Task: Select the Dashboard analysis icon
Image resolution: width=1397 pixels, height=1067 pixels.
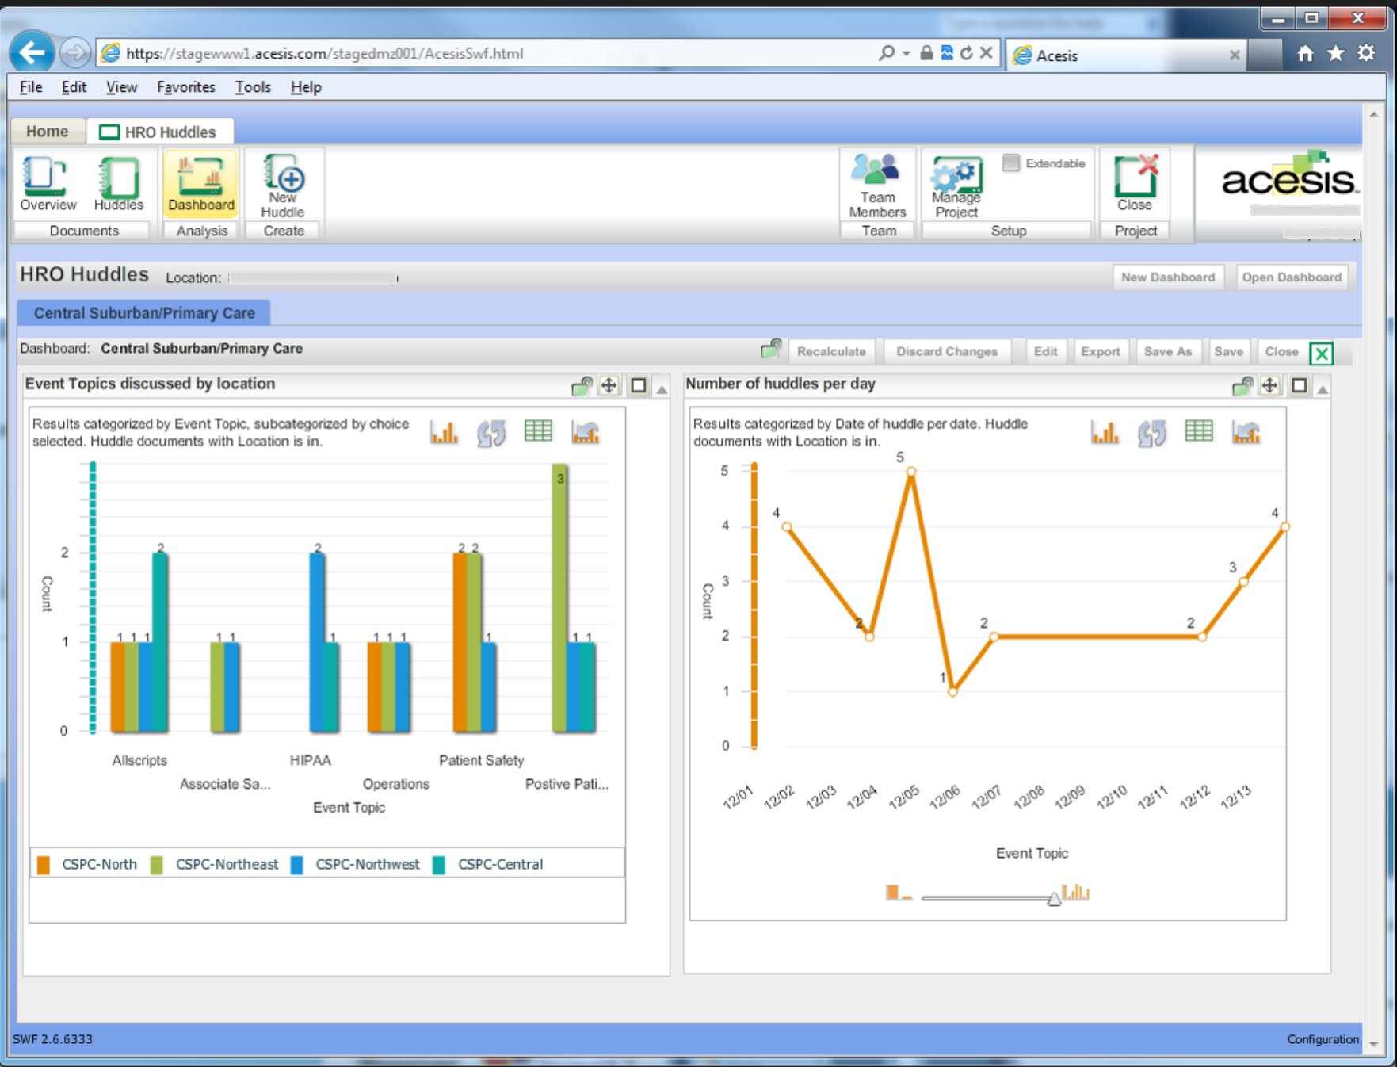Action: coord(200,184)
